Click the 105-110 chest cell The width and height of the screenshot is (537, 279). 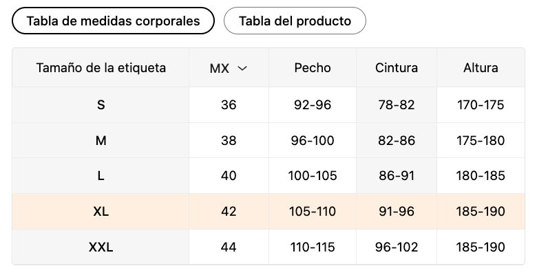click(x=313, y=212)
